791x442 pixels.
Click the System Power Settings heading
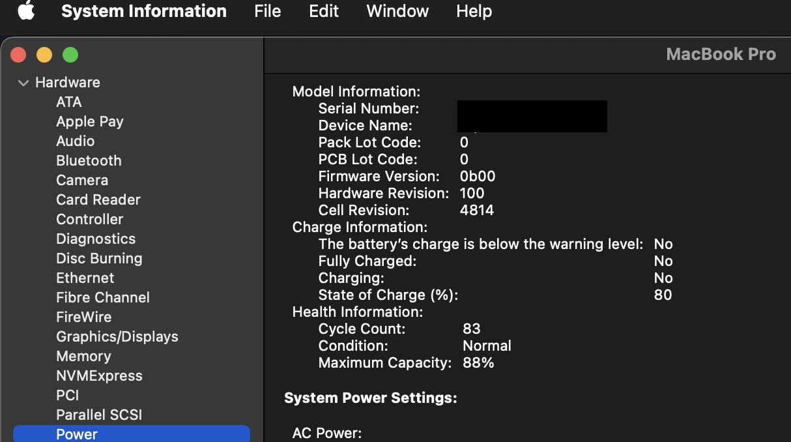click(x=371, y=398)
